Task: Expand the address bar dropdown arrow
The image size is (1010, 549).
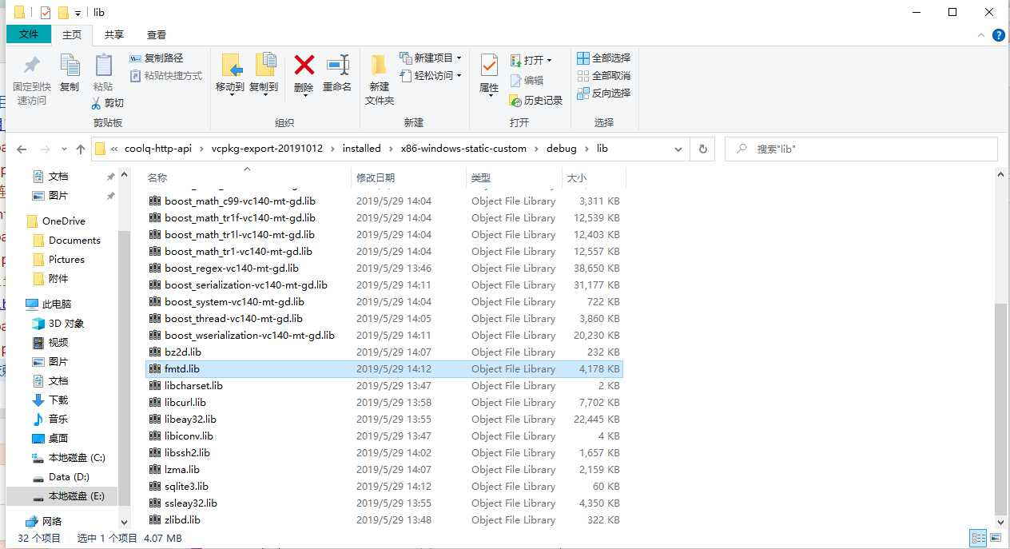Action: click(678, 149)
